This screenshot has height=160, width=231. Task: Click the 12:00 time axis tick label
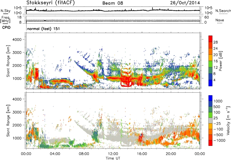pyautogui.click(x=113, y=154)
